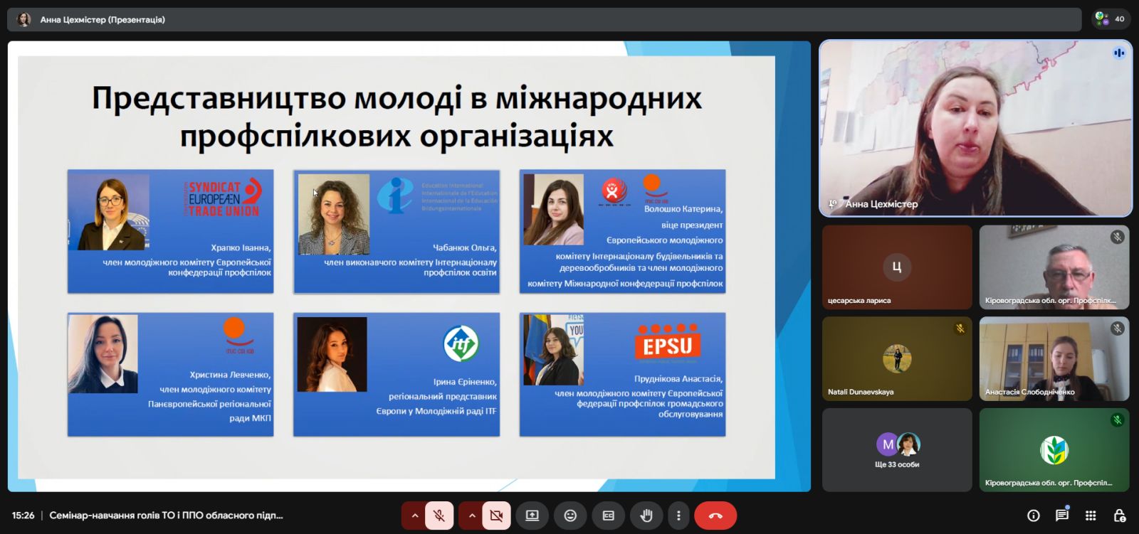The width and height of the screenshot is (1139, 534).
Task: Expand audio settings arrow next to microphone
Action: (x=414, y=516)
